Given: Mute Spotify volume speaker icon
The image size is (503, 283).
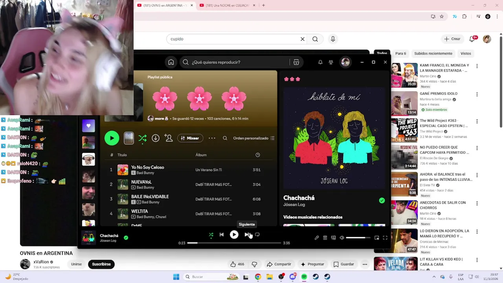Looking at the screenshot, I should 342,237.
